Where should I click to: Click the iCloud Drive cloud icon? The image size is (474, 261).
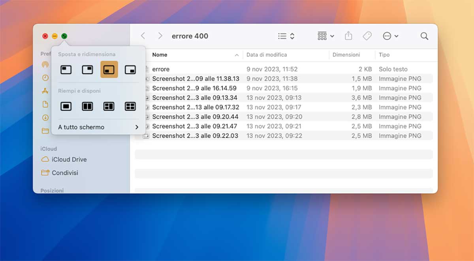pyautogui.click(x=45, y=160)
